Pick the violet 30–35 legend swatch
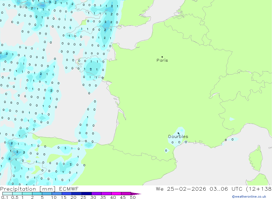 tap(96, 194)
